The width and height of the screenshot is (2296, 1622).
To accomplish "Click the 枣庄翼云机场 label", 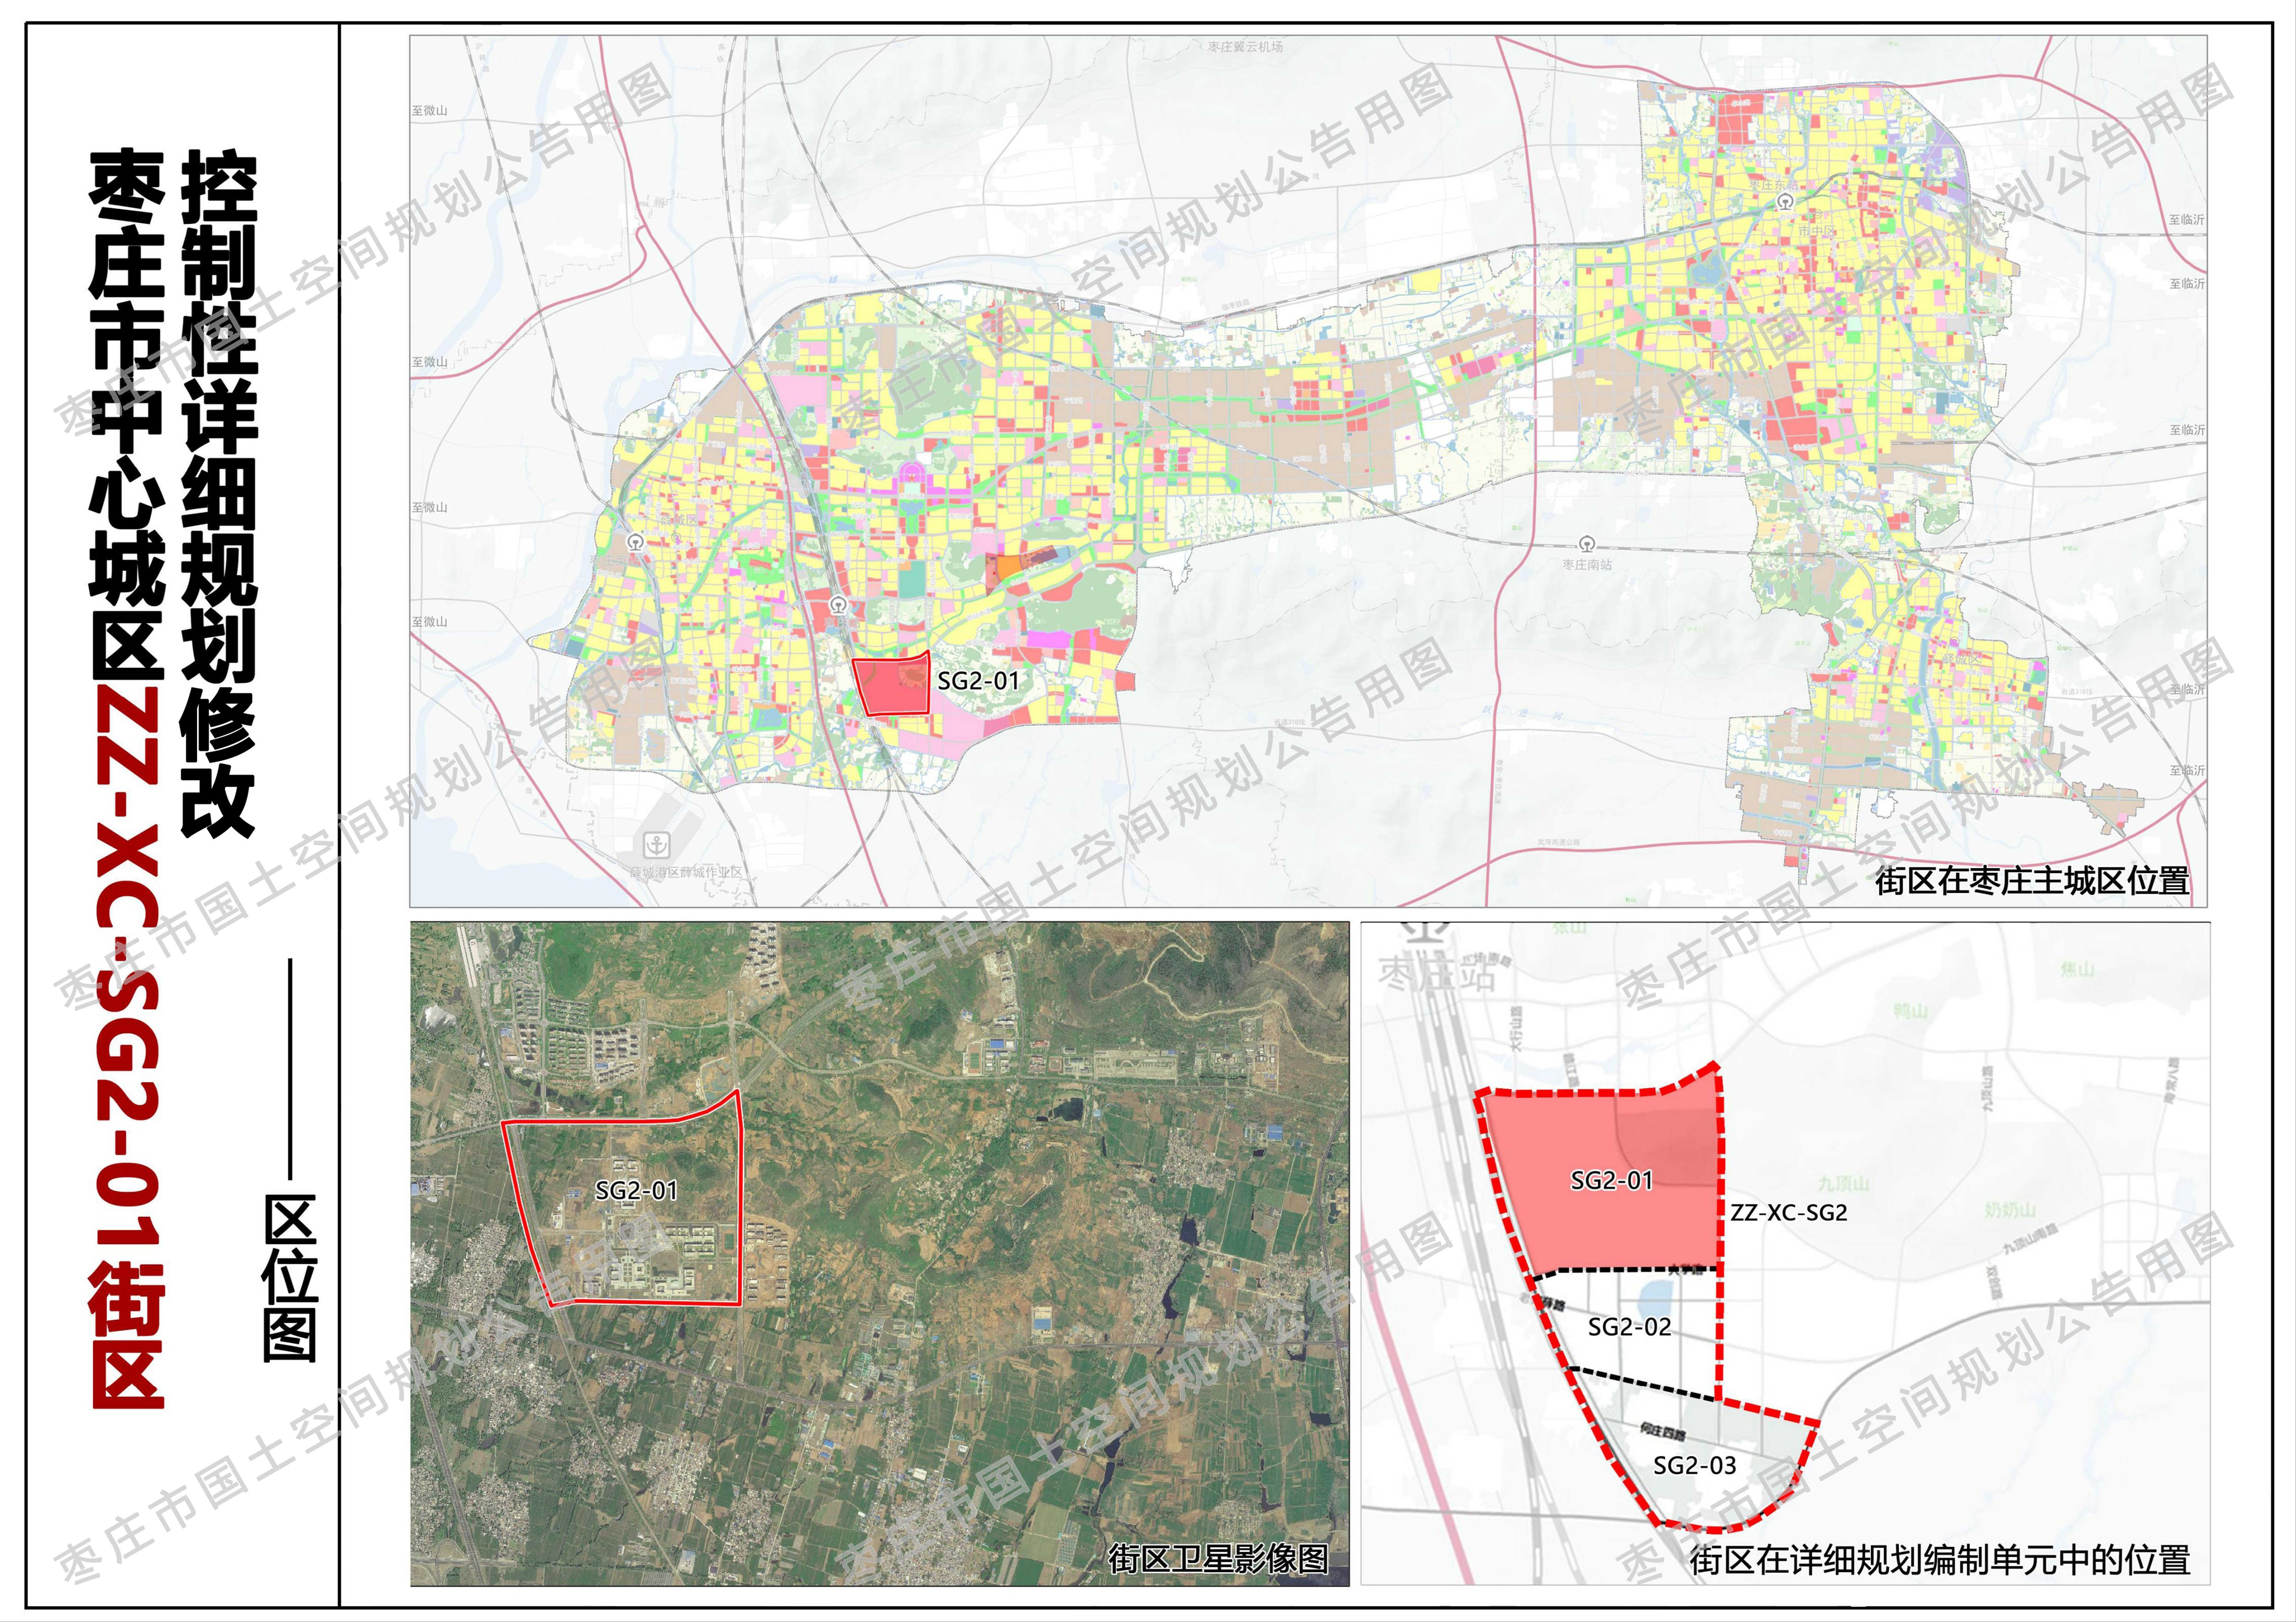I will click(1245, 47).
